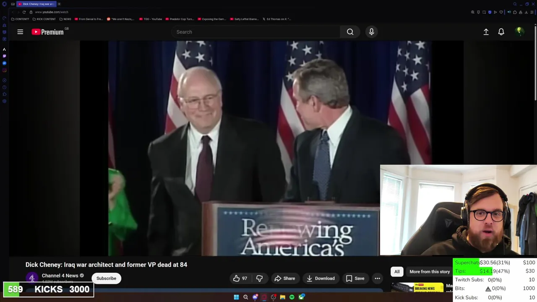Click the www.youtube.com/watch address bar
Viewport: 537px width, 302px height.
[x=52, y=12]
